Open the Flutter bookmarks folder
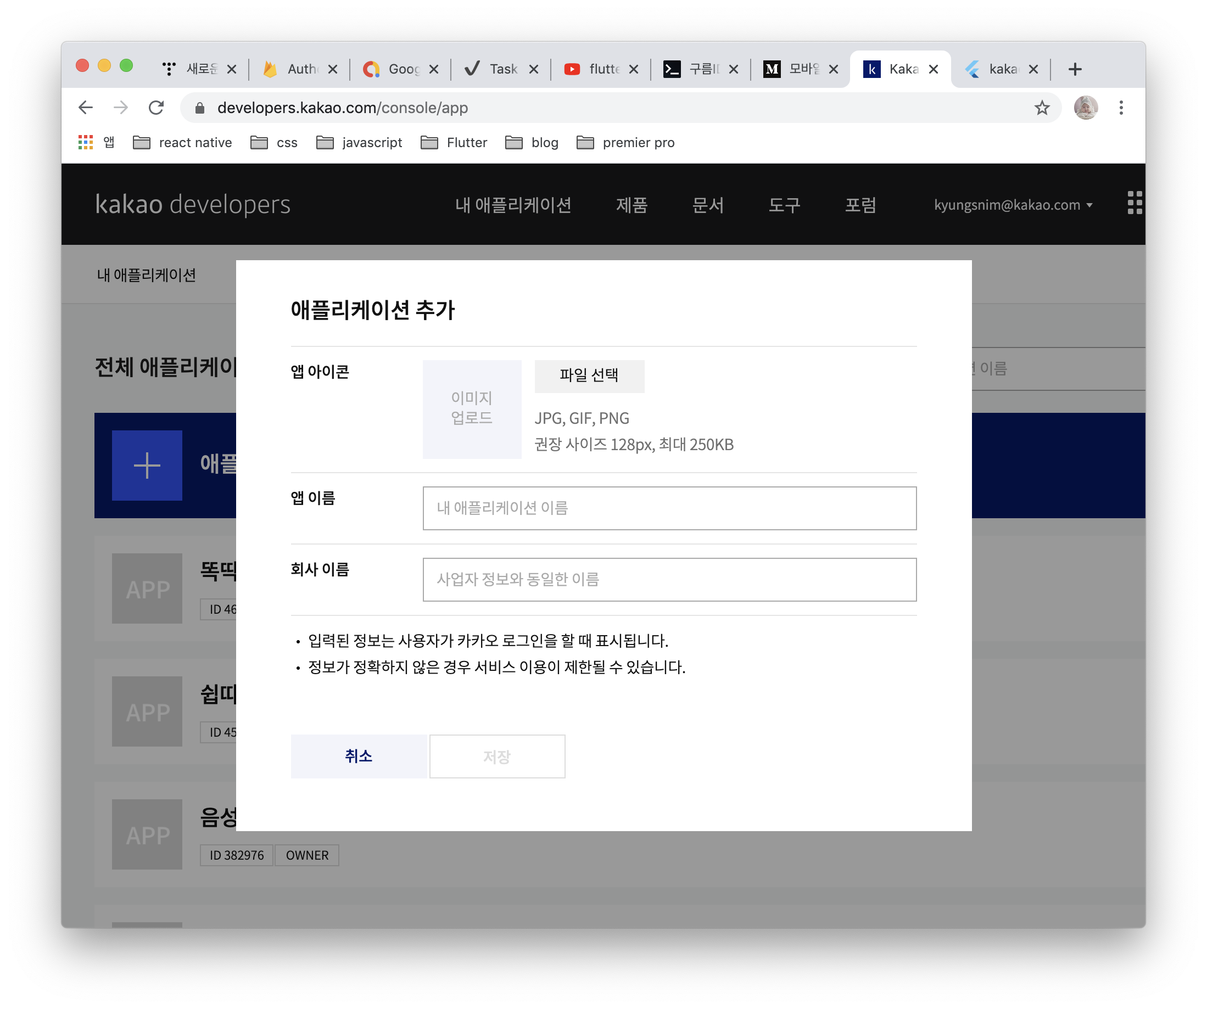 [x=454, y=143]
